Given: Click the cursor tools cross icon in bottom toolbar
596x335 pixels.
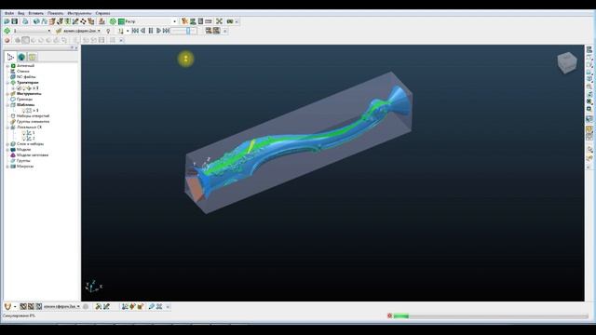Looking at the screenshot, I should 159,306.
